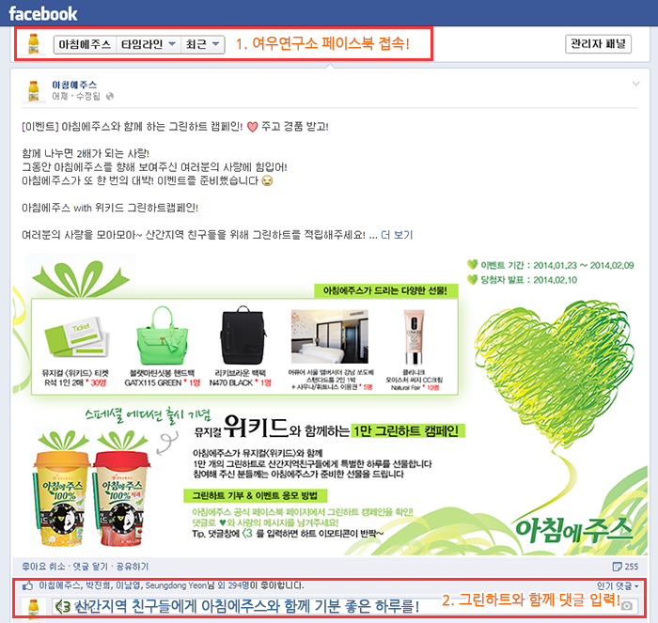
Task: Click the 관리자 패널 button
Action: (598, 44)
